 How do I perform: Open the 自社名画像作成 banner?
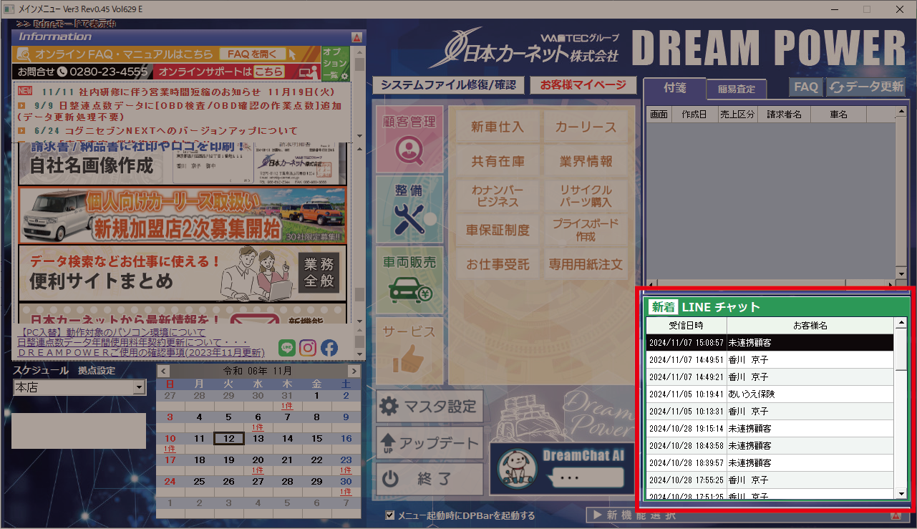click(x=182, y=162)
